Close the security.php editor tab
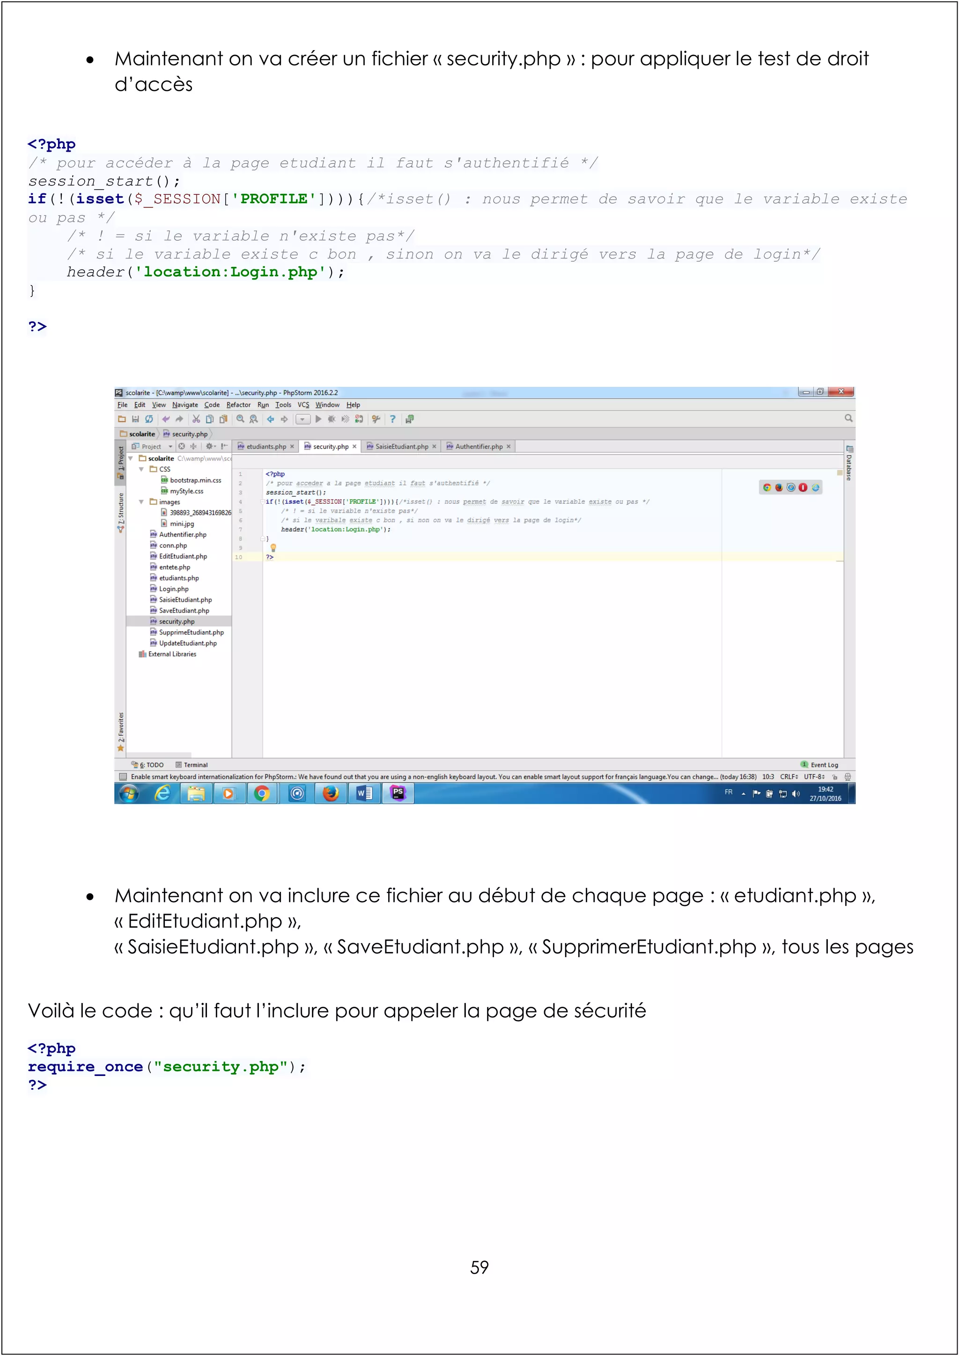Screen dimensions: 959x1356 (354, 447)
